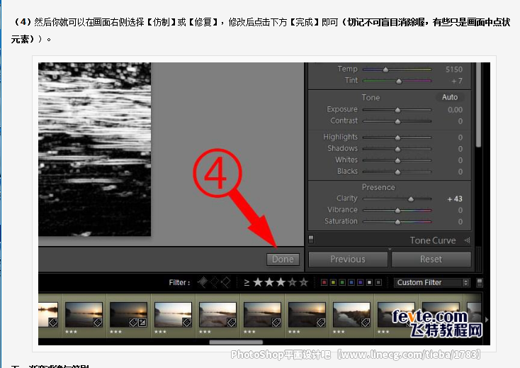The height and width of the screenshot is (368, 520).
Task: Set filter rating to five stars
Action: click(x=303, y=282)
